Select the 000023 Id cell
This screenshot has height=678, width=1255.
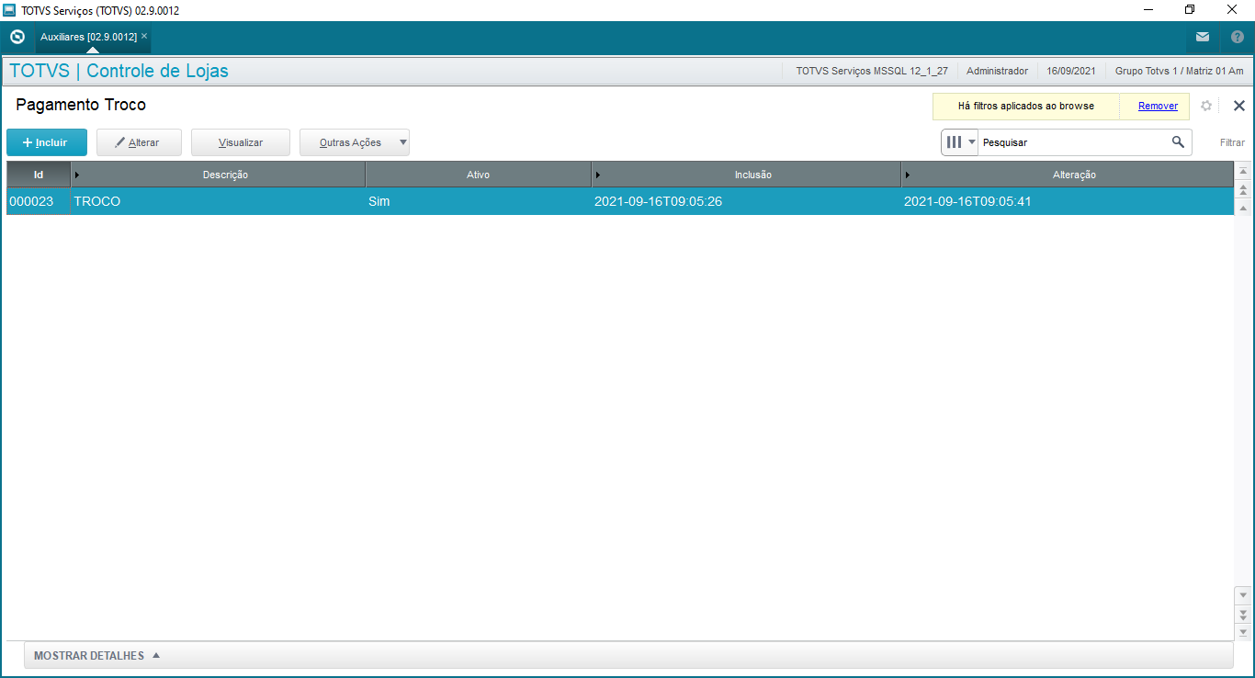tap(39, 201)
